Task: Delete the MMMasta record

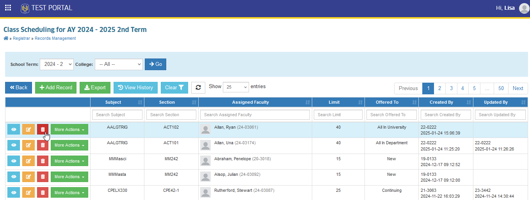Action: (x=43, y=177)
